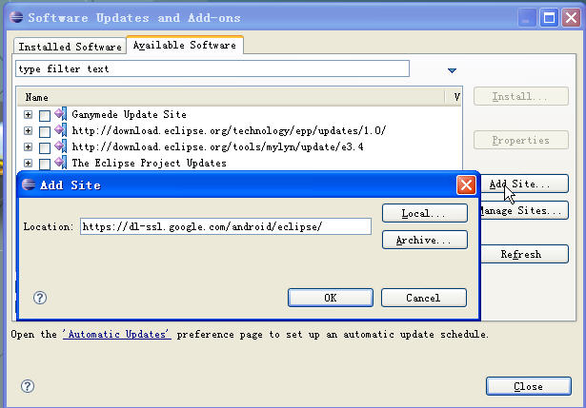Expand the tools/mylyn/update/e3.4 node
The image size is (586, 408).
[x=28, y=146]
